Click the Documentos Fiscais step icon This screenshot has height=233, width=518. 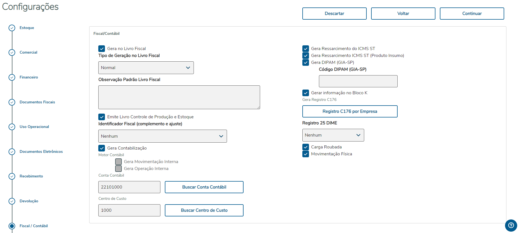[12, 102]
